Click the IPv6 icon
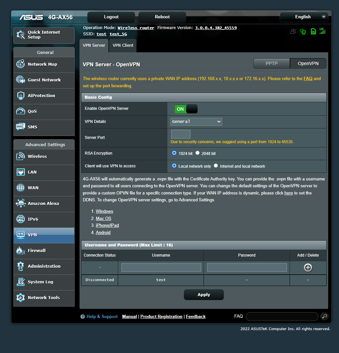The image size is (339, 353). pos(21,219)
